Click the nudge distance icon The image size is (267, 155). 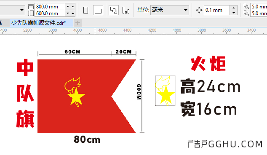click(199, 10)
